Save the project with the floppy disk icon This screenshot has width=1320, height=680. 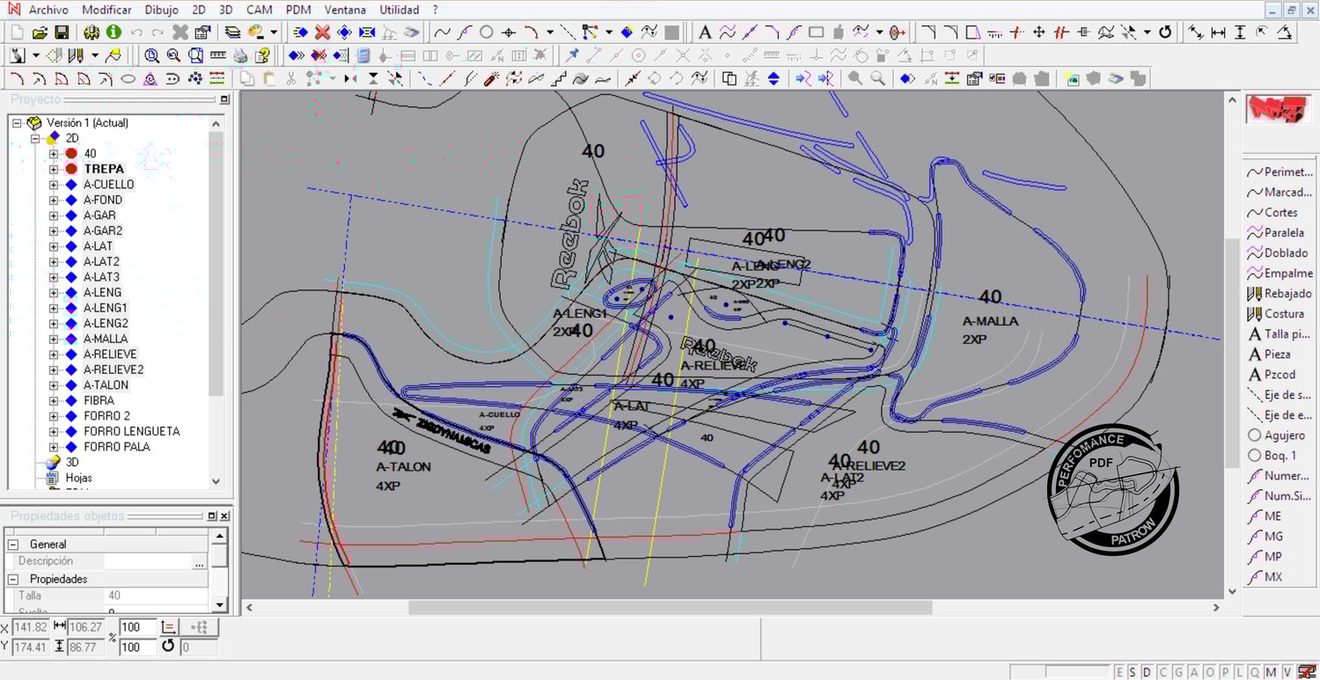tap(62, 33)
